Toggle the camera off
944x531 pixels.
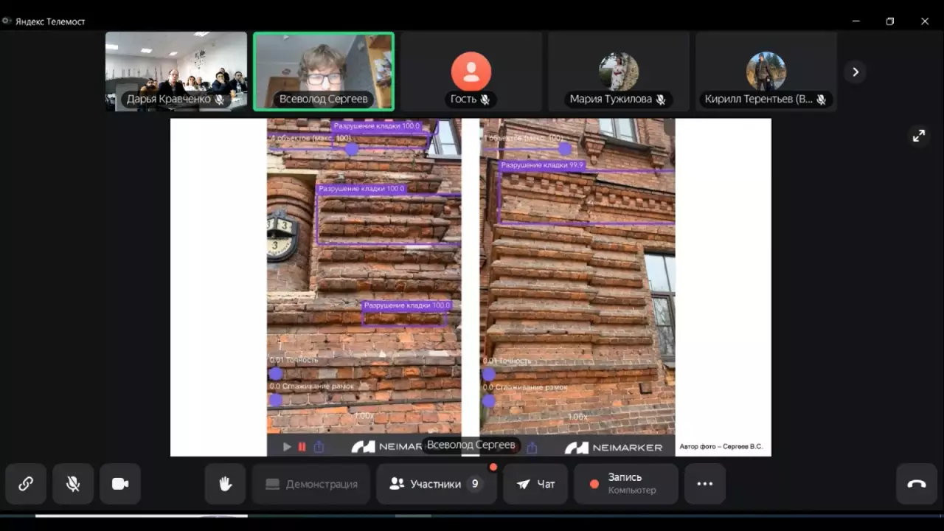120,484
